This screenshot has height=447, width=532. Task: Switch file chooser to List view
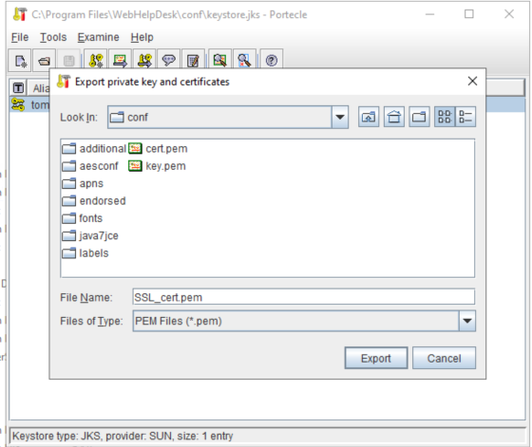click(x=445, y=117)
